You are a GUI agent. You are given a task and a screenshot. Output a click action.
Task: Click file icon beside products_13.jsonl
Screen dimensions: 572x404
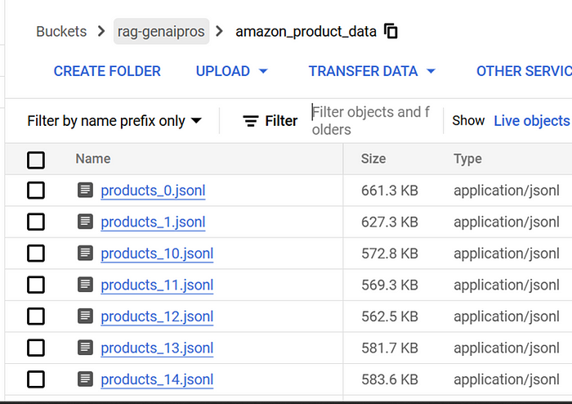(85, 348)
